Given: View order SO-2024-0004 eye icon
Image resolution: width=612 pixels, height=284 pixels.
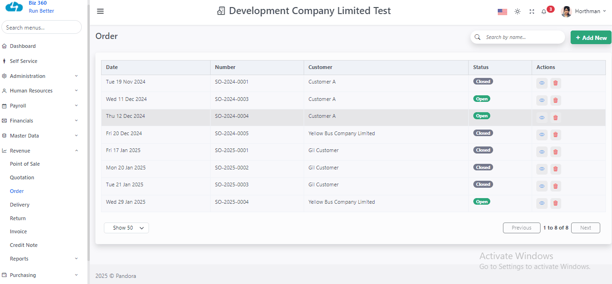Looking at the screenshot, I should coord(542,117).
